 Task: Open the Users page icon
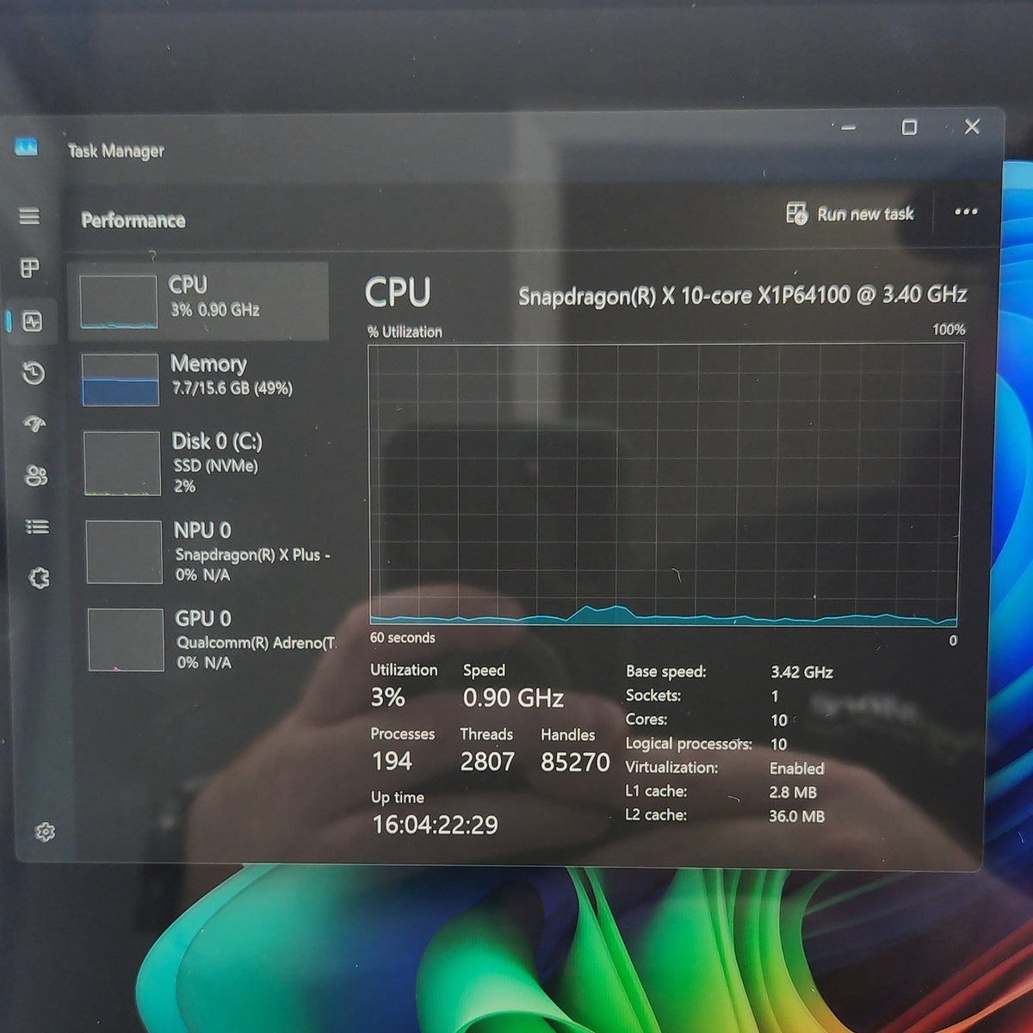(36, 476)
